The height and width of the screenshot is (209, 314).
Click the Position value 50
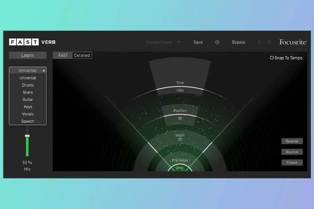click(x=180, y=118)
